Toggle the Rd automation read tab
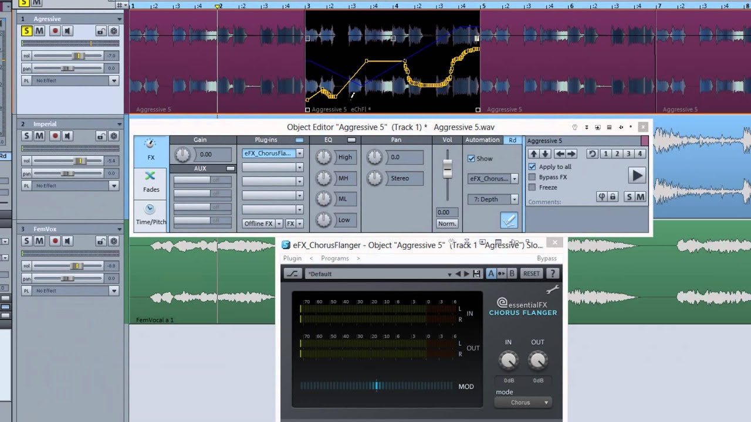 click(513, 140)
